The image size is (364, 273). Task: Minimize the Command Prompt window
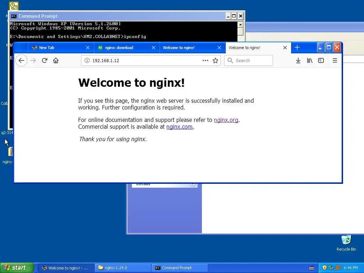228,16
